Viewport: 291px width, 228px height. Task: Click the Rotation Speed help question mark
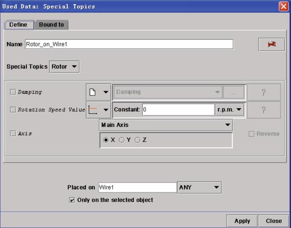tap(263, 110)
